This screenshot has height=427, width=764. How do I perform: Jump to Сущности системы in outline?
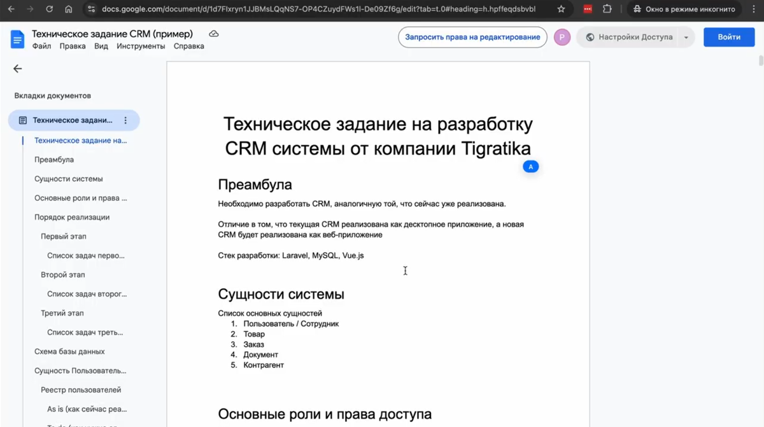point(69,179)
